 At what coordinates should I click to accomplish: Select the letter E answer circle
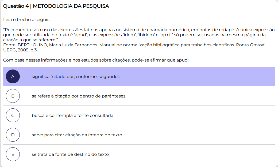(x=13, y=154)
